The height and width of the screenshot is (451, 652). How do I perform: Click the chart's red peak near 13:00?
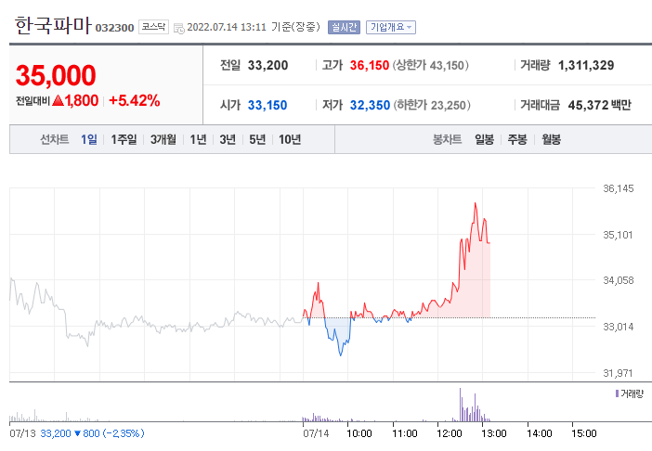click(x=476, y=203)
